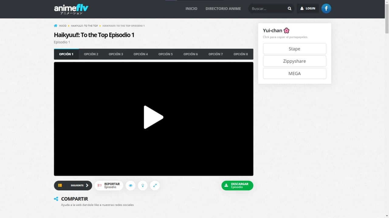Mark episode as seen with eye icon
This screenshot has width=389, height=218.
point(130,185)
